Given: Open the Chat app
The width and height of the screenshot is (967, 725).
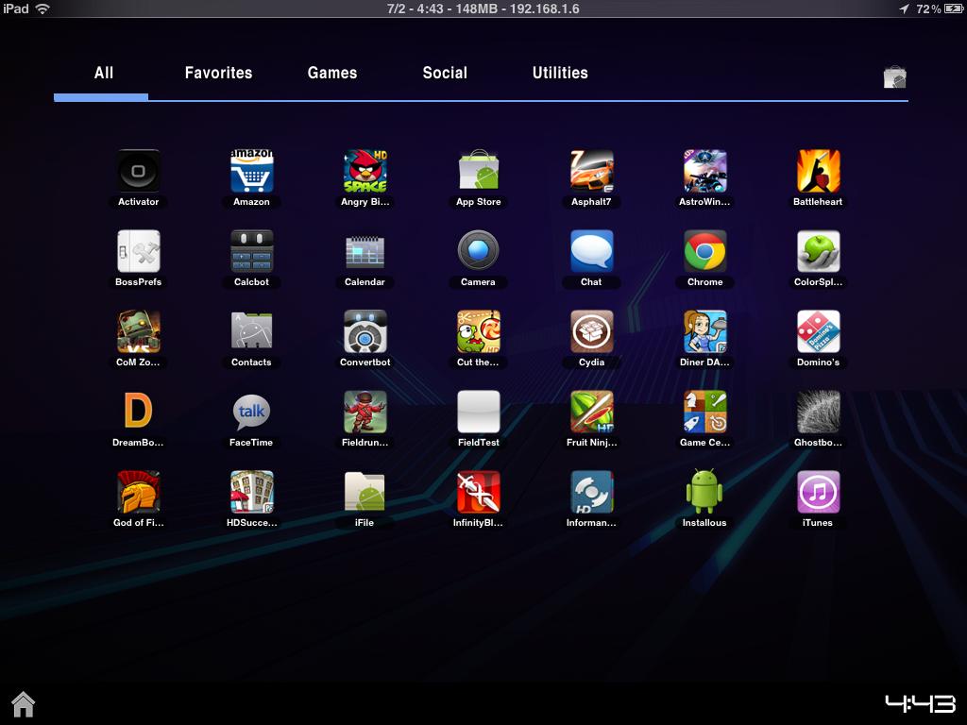Looking at the screenshot, I should coord(591,251).
